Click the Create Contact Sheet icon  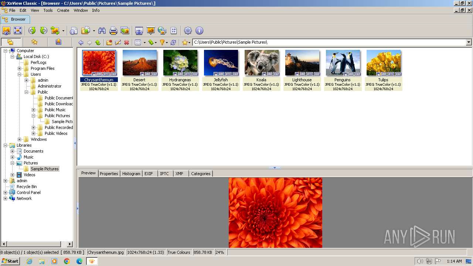174,31
